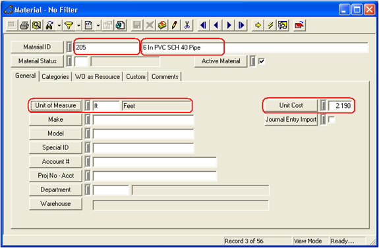The width and height of the screenshot is (379, 248).
Task: Open dropdown arrow beside binoculars icon
Action: 59,25
